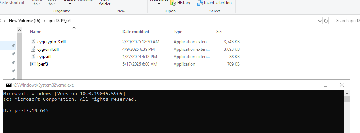
Task: Click New Volume (D:) in address path
Action: point(24,21)
